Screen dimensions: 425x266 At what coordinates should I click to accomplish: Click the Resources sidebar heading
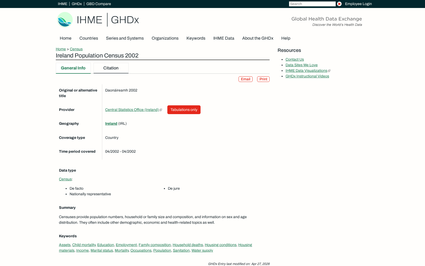point(289,50)
